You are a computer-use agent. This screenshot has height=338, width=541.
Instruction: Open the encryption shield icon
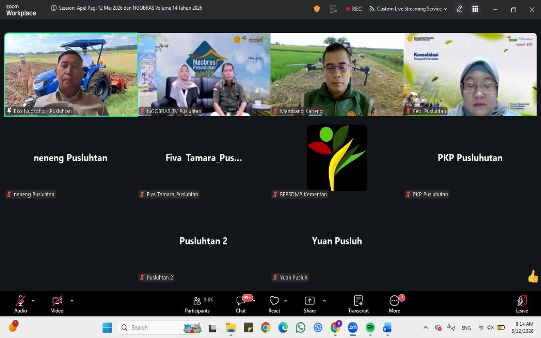click(x=317, y=8)
